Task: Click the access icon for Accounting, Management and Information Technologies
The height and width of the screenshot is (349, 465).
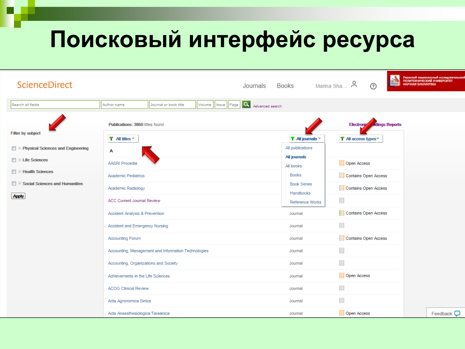Action: pyautogui.click(x=342, y=250)
